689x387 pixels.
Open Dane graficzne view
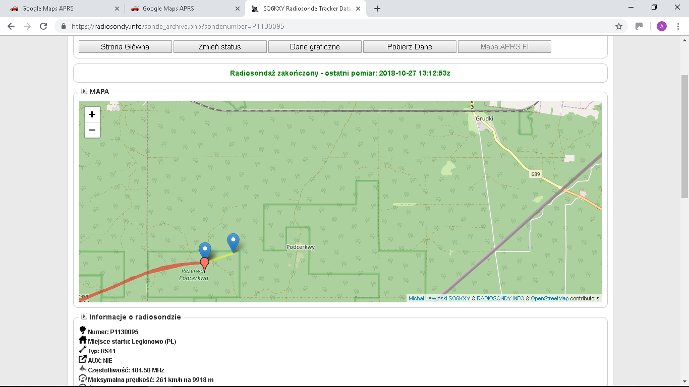pyautogui.click(x=315, y=47)
